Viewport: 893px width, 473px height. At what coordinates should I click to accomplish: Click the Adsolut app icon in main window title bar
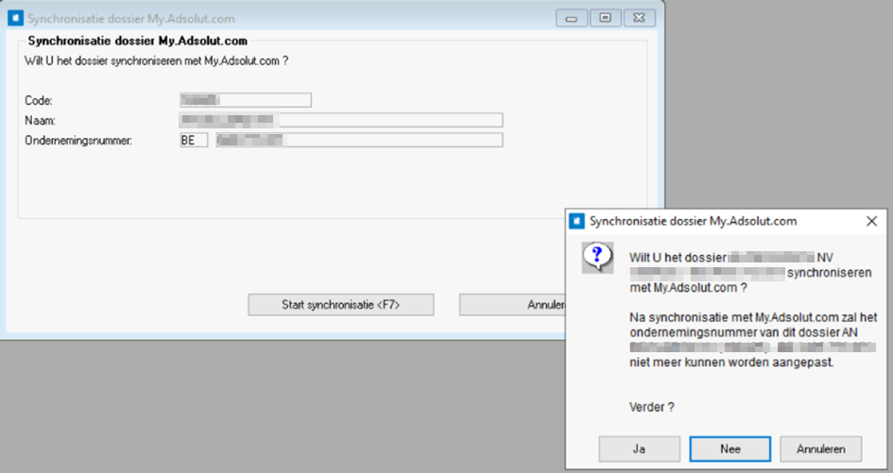tap(15, 18)
